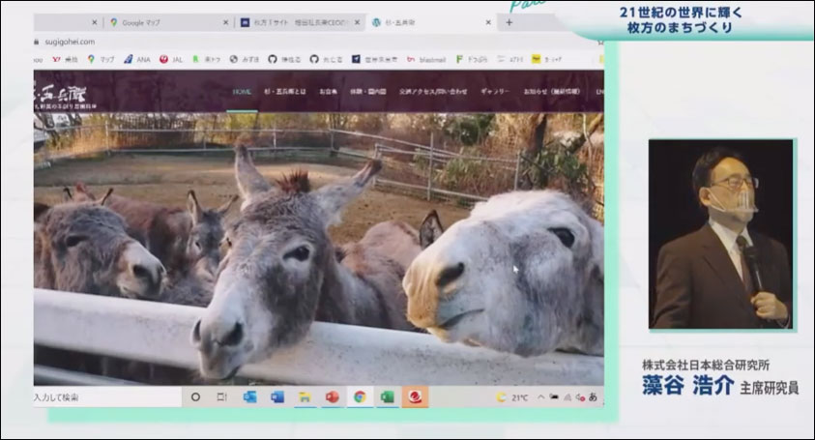
Task: Click the Chrome icon in taskbar
Action: pyautogui.click(x=360, y=396)
